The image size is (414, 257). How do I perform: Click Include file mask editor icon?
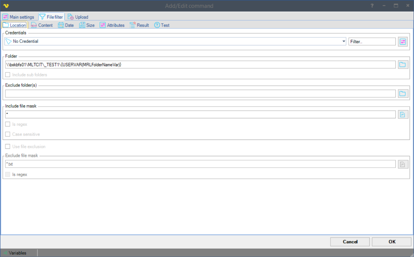pyautogui.click(x=402, y=114)
